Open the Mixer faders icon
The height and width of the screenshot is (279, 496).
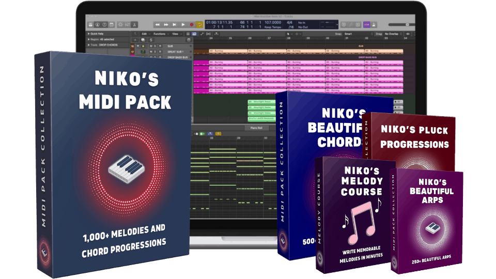coord(128,24)
